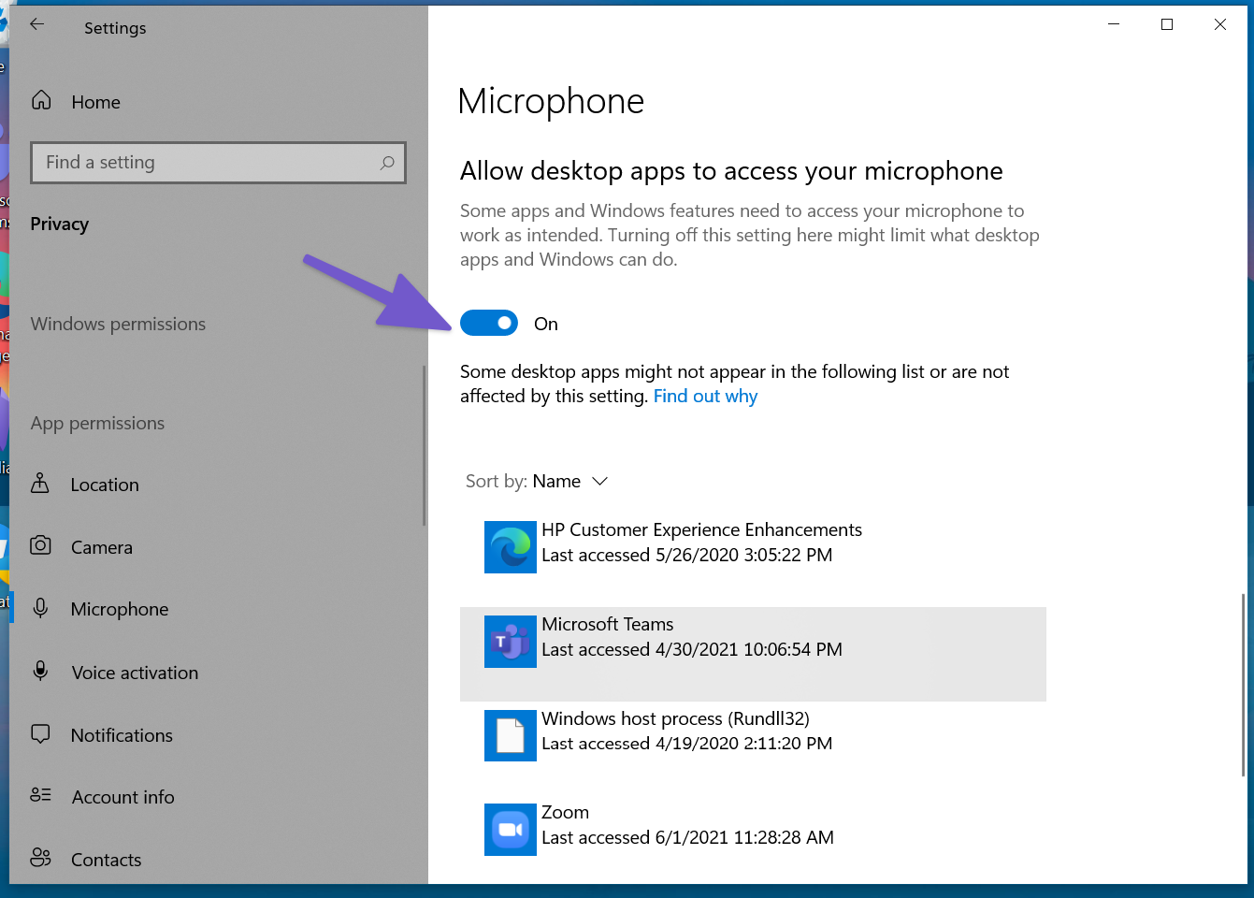
Task: Click the Location pin icon
Action: (x=40, y=484)
